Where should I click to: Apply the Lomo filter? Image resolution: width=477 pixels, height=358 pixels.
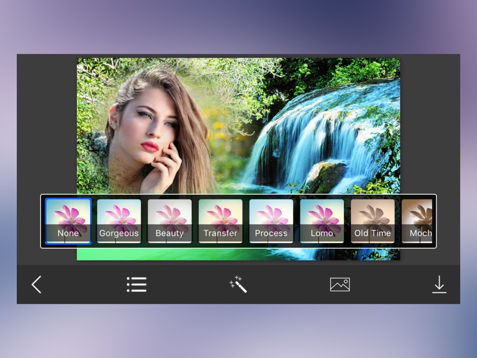pyautogui.click(x=322, y=221)
